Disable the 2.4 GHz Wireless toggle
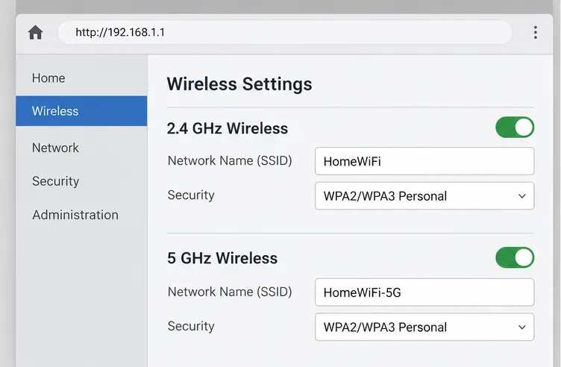The image size is (561, 367). point(515,128)
